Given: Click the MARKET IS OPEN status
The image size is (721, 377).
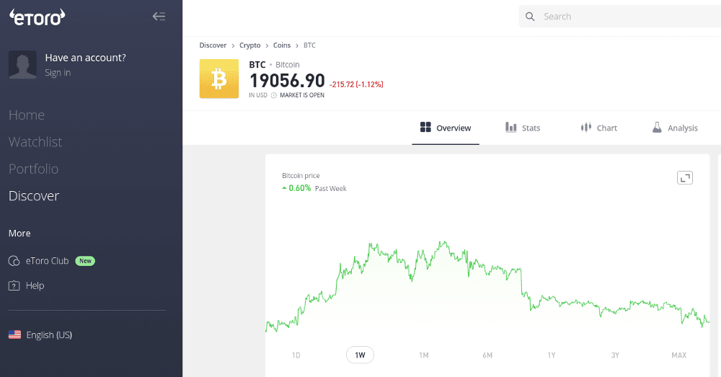Looking at the screenshot, I should 302,95.
